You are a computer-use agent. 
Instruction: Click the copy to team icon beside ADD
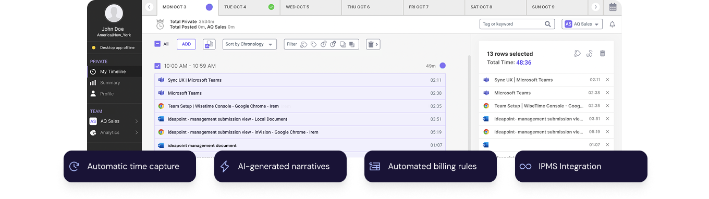209,44
